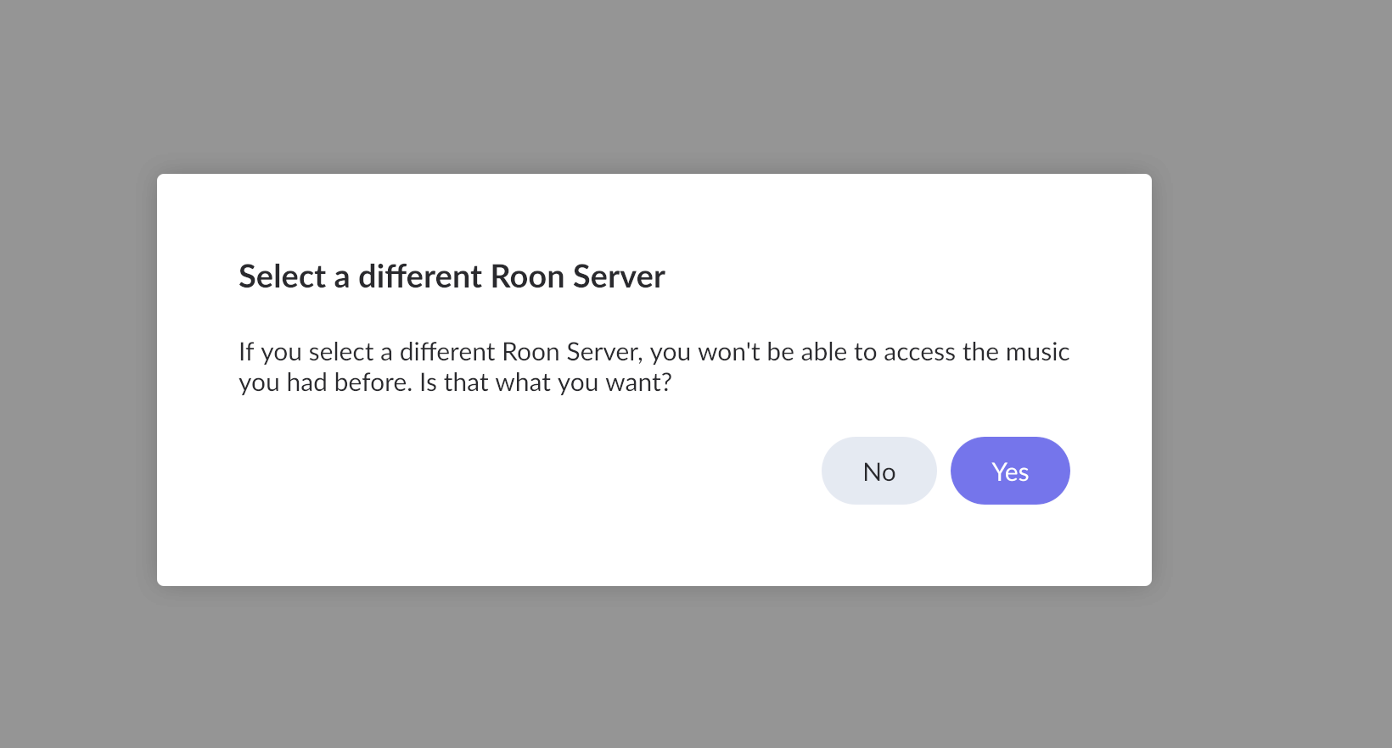Click the word "Select" in the dialog title

coord(282,276)
